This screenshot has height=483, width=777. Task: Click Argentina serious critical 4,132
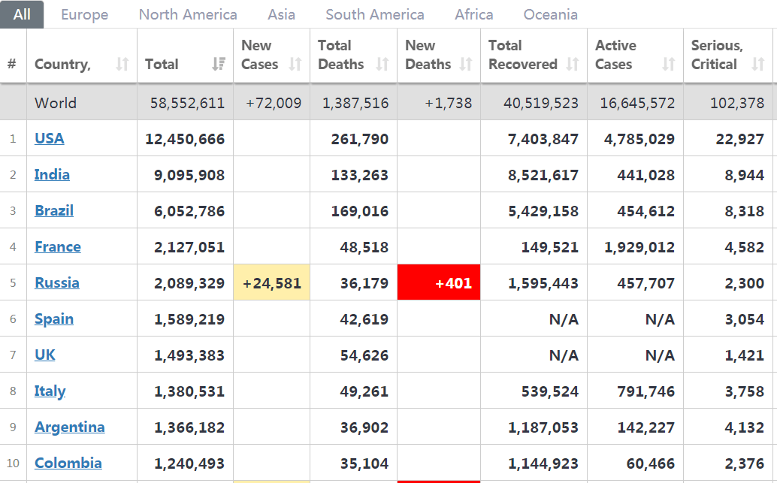744,427
